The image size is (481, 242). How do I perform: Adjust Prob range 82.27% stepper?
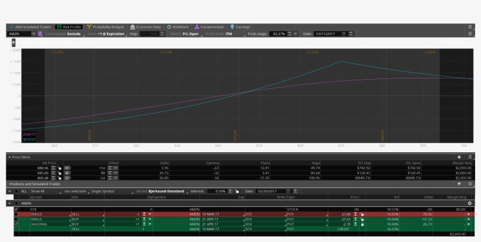tap(290, 34)
